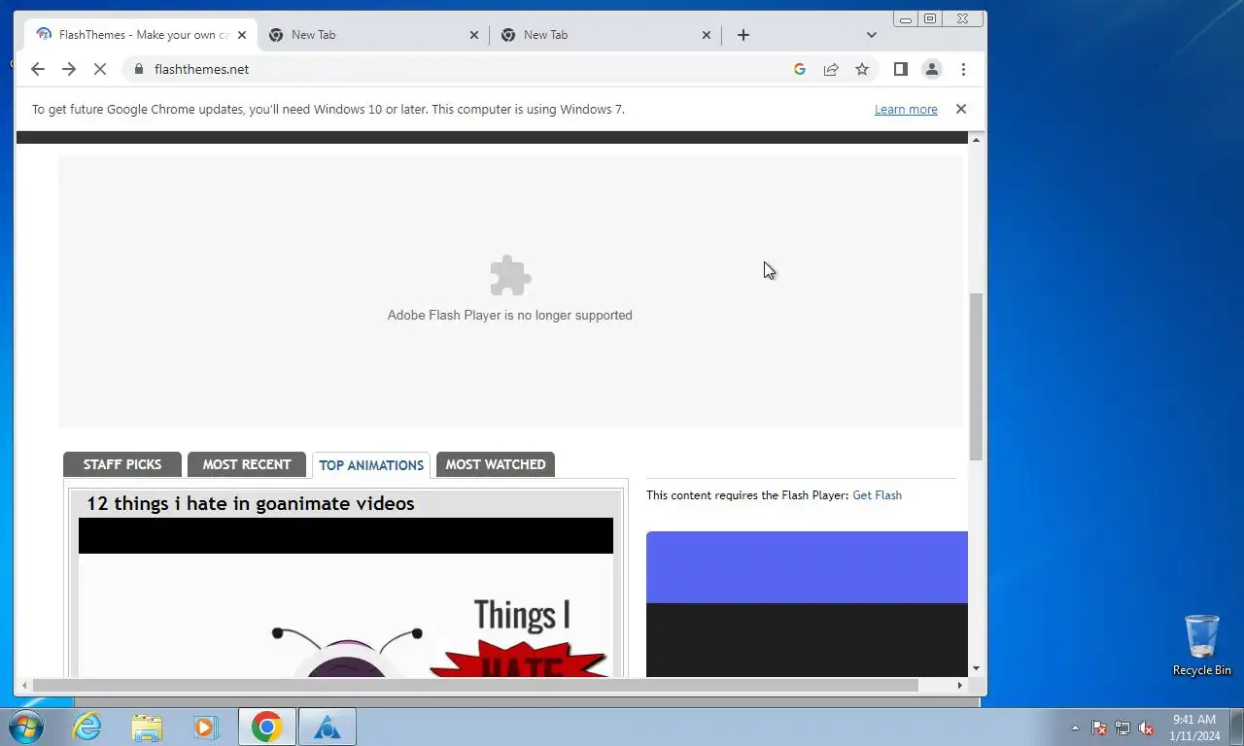Open the Action Center flag icon
Image resolution: width=1244 pixels, height=746 pixels.
[x=1099, y=728]
